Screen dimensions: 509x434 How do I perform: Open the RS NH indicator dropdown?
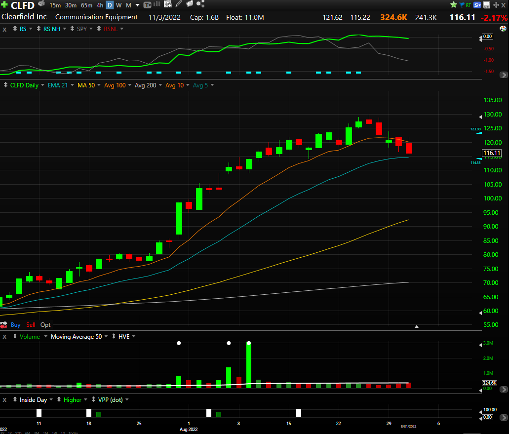[65, 29]
